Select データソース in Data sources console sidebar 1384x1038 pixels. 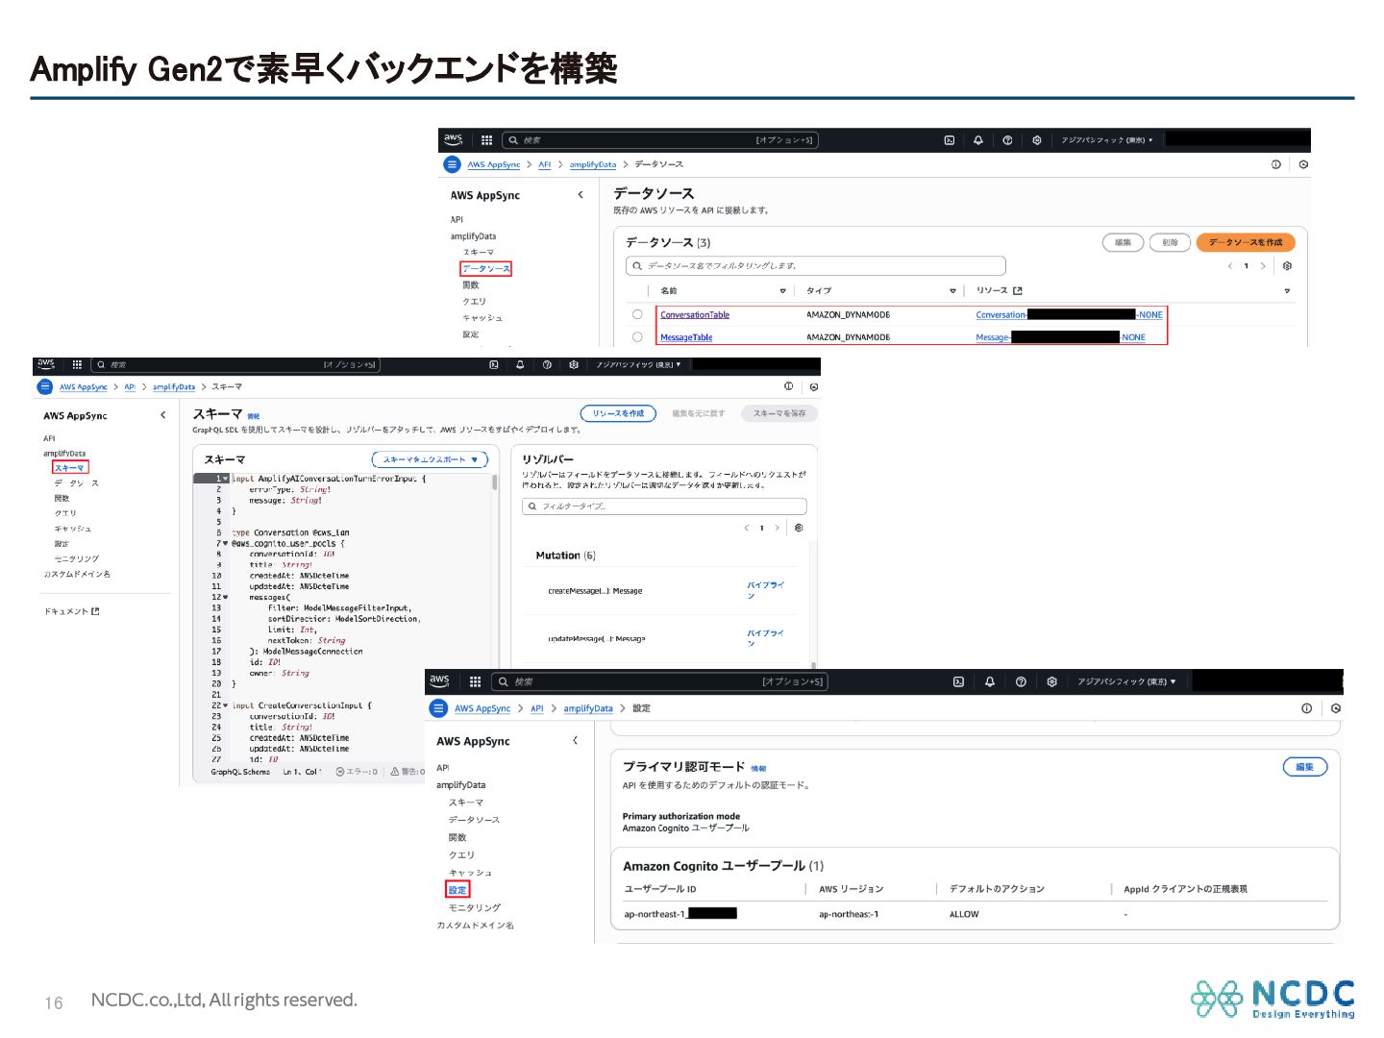point(485,269)
